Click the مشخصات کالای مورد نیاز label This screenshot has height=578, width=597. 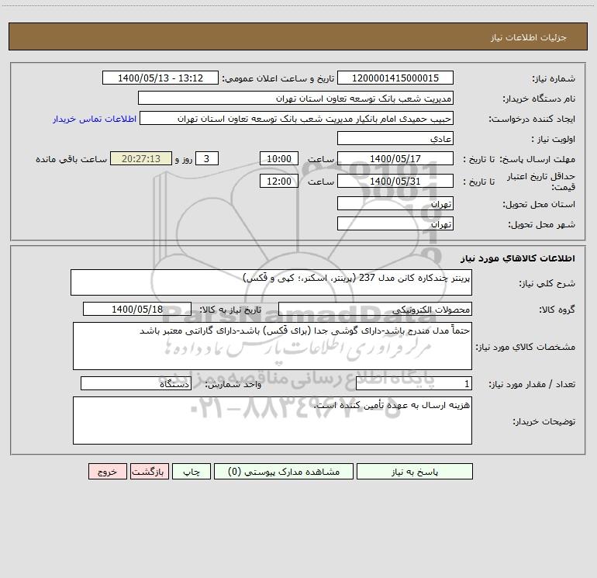pyautogui.click(x=526, y=347)
